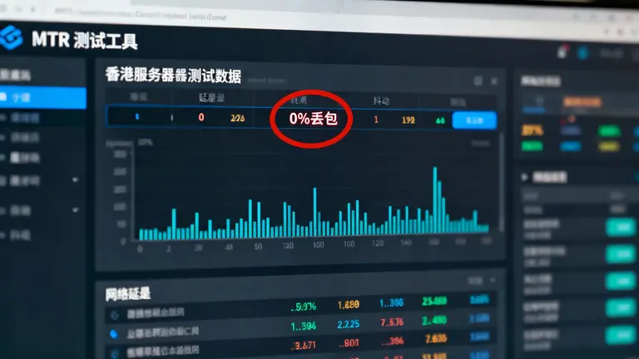Click the 抖动 column header
The width and height of the screenshot is (639, 359).
tap(381, 101)
